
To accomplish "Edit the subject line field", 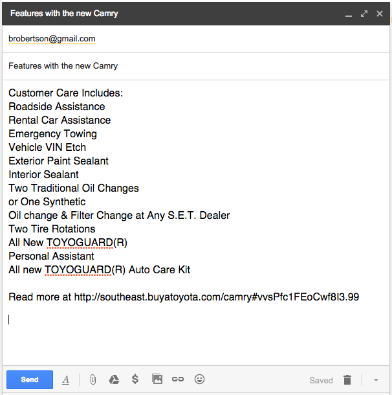I will tap(196, 66).
